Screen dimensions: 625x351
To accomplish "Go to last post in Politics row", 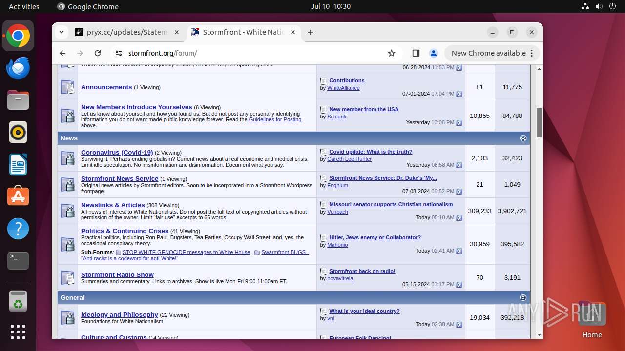I will (459, 251).
